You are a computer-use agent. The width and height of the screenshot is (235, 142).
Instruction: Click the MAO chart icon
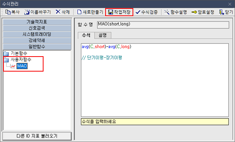coord(13,66)
